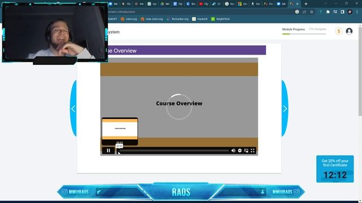Go to previous slide with left arrow
Image resolution: width=362 pixels, height=203 pixels.
click(x=73, y=109)
